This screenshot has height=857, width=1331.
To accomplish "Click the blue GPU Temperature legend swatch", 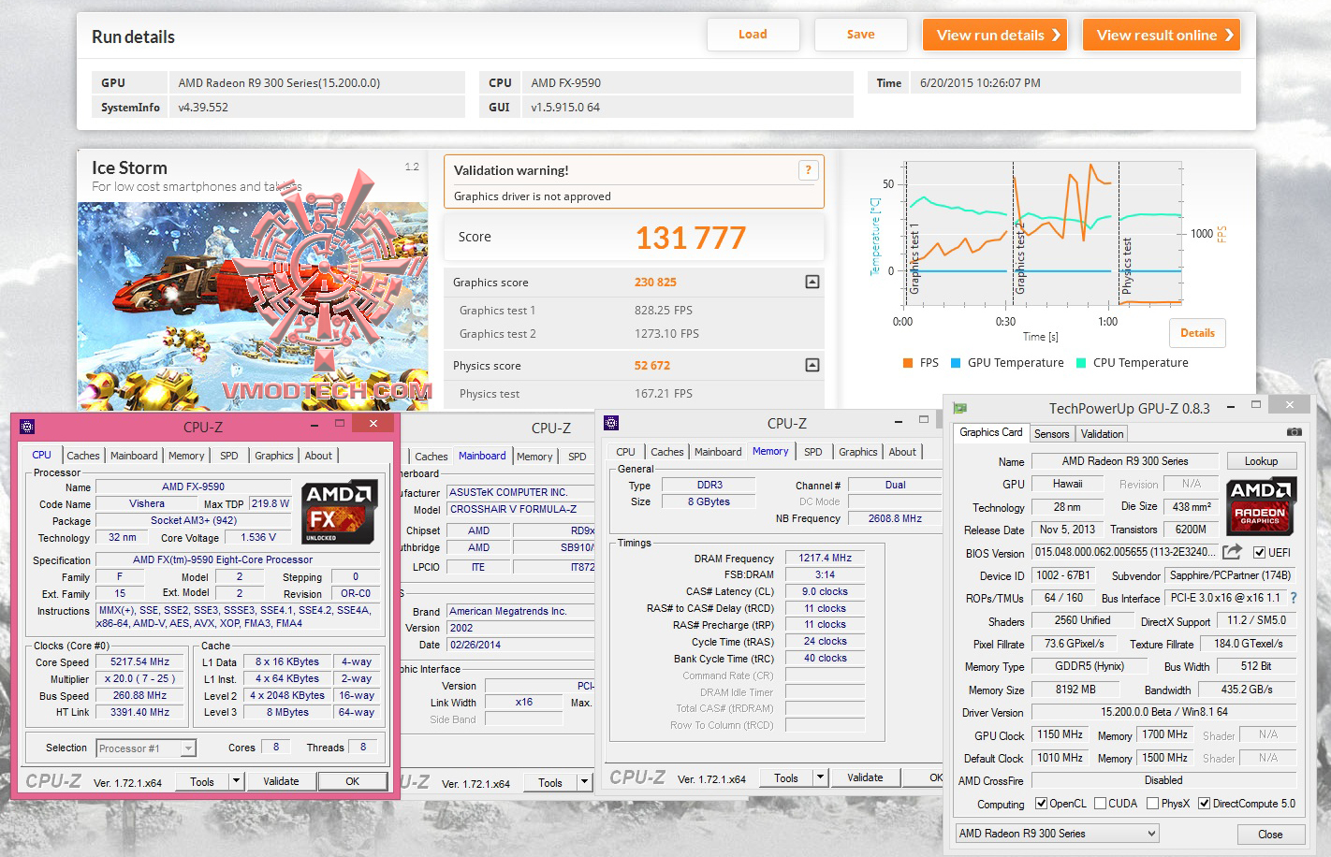I will point(956,363).
